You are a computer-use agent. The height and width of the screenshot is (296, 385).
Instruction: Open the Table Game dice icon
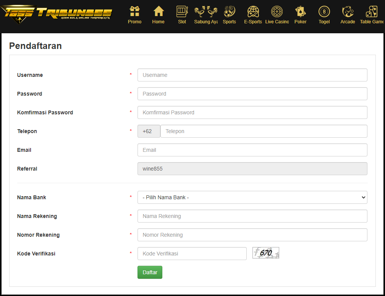pos(372,11)
